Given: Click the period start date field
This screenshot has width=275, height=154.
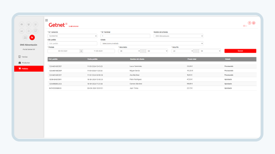Looking at the screenshot, I should pyautogui.click(x=63, y=51).
